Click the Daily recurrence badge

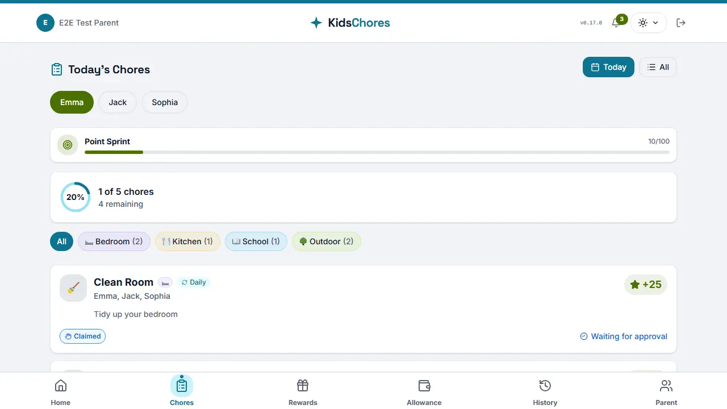coord(193,282)
